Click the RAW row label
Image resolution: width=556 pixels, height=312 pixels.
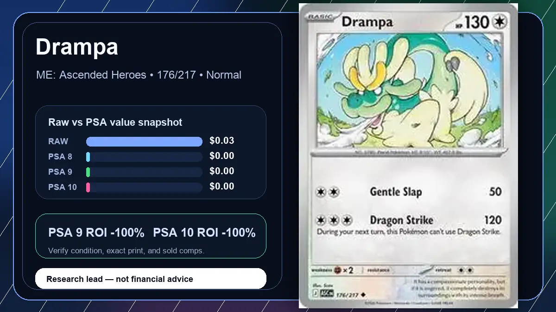point(58,141)
